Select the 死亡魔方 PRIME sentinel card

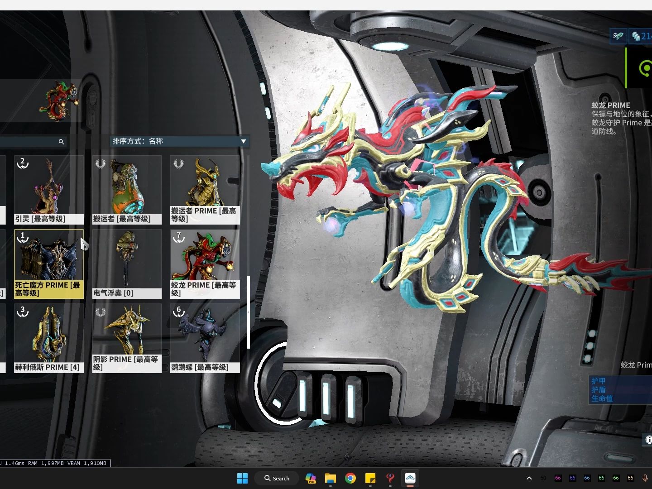coord(49,264)
